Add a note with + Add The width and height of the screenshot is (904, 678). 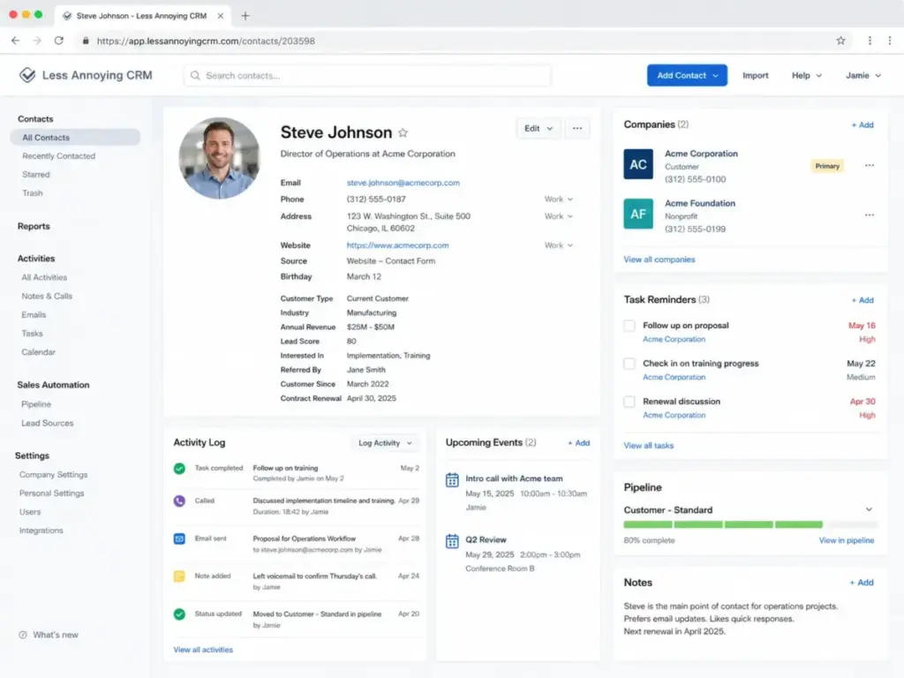862,583
